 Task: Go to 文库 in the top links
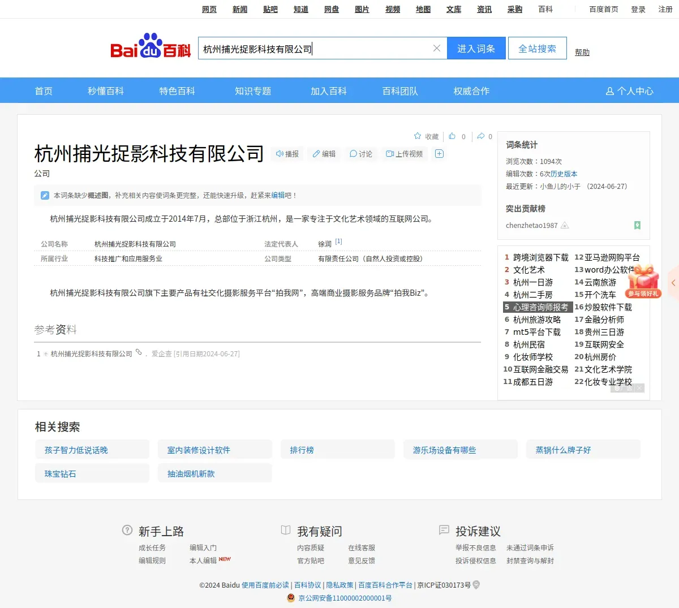click(x=454, y=9)
